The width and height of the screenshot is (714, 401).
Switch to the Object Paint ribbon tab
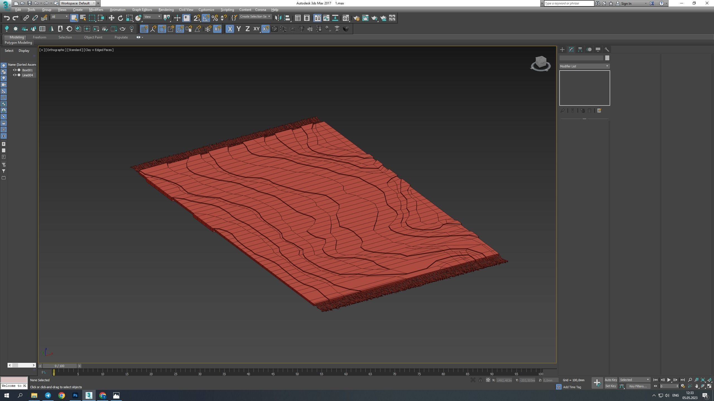click(93, 37)
